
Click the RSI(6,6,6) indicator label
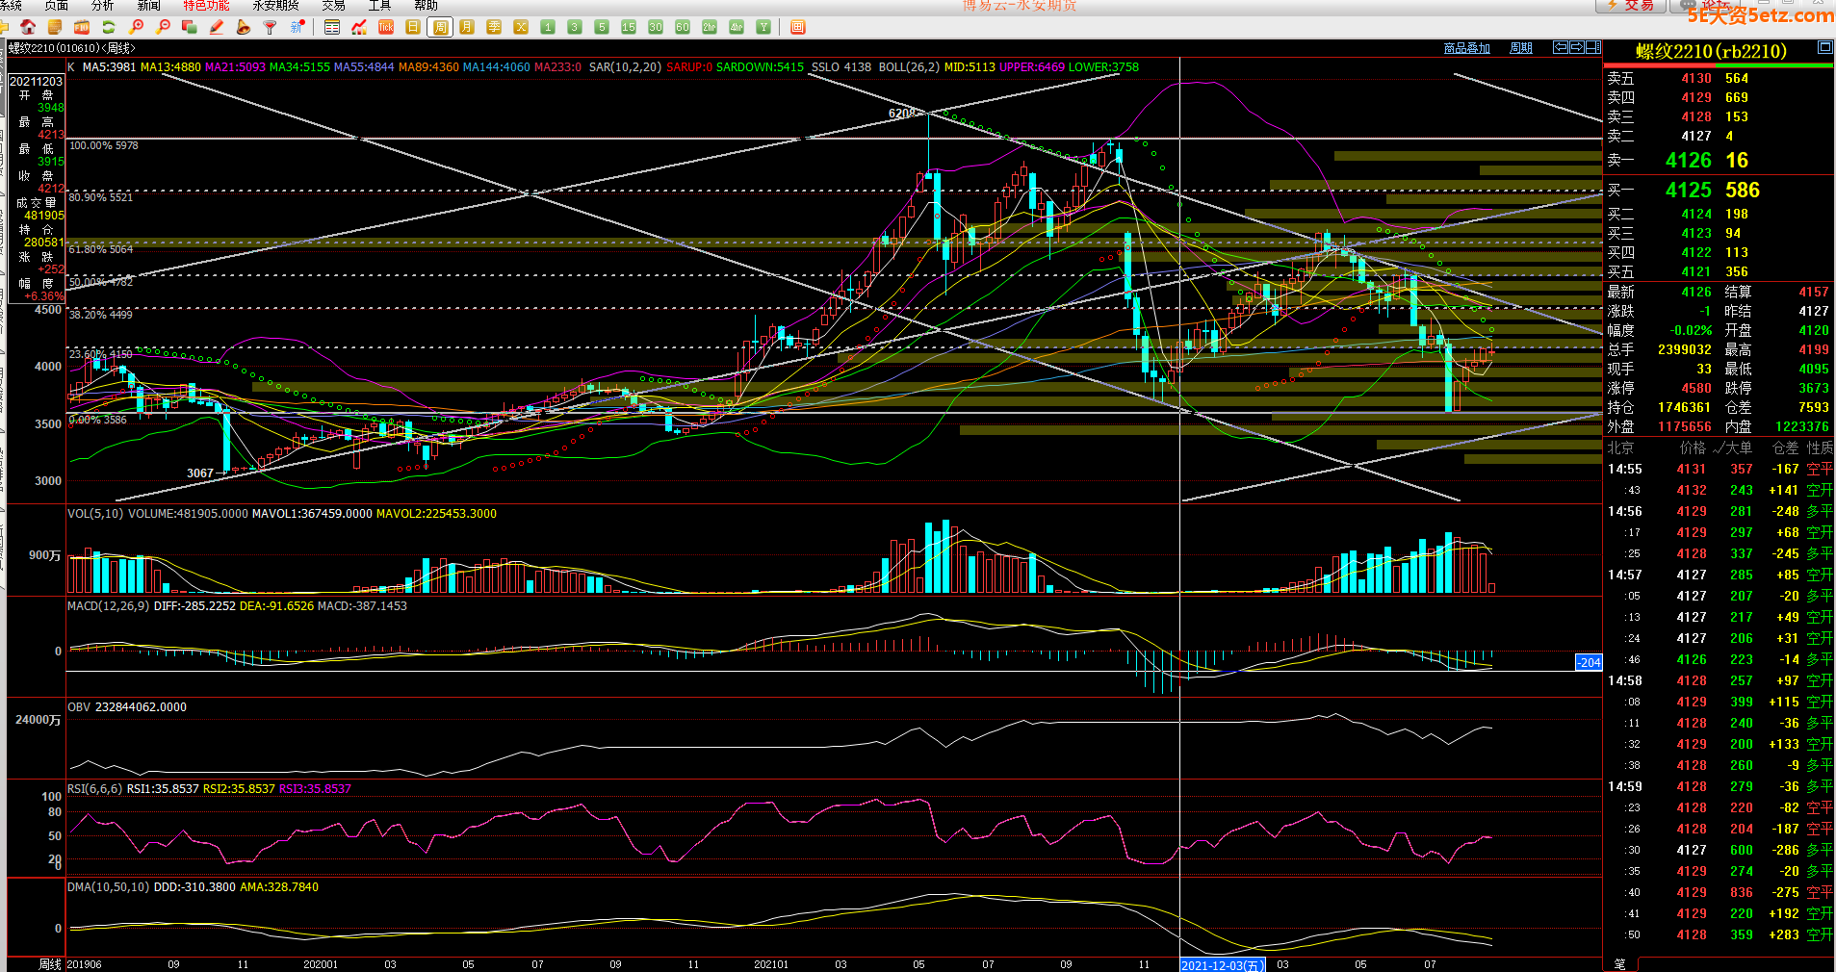pos(94,789)
